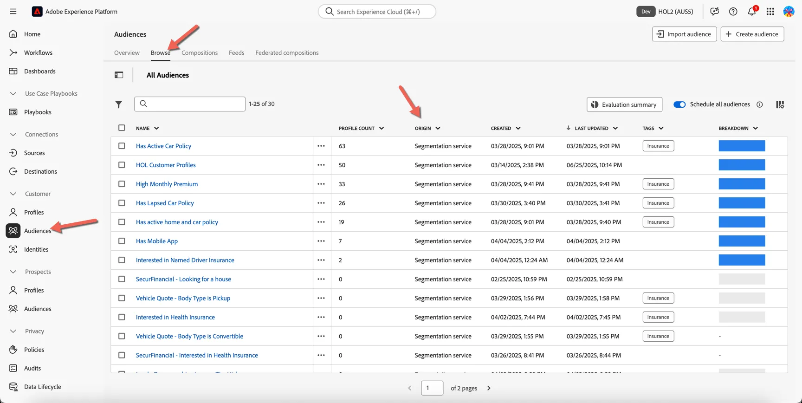Go to the next page arrow
This screenshot has width=802, height=403.
coord(489,388)
